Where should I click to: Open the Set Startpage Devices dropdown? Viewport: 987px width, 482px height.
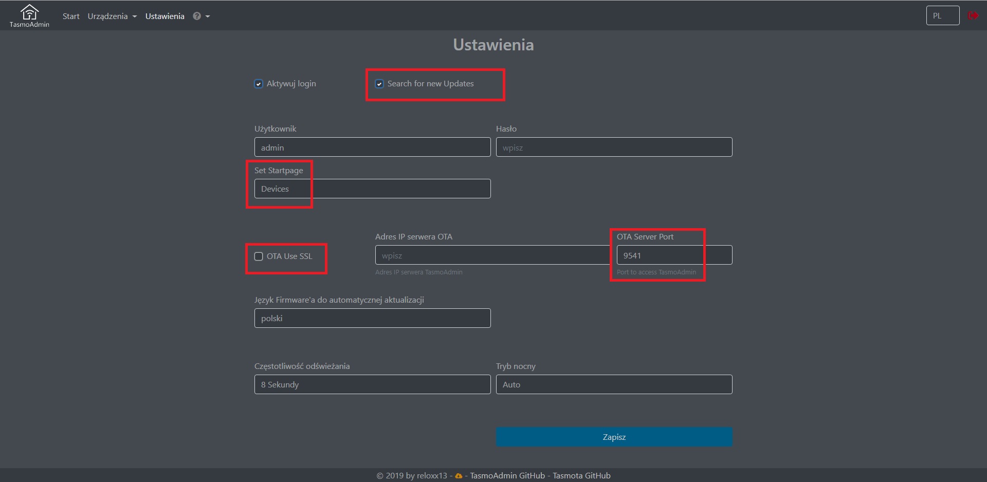tap(372, 189)
